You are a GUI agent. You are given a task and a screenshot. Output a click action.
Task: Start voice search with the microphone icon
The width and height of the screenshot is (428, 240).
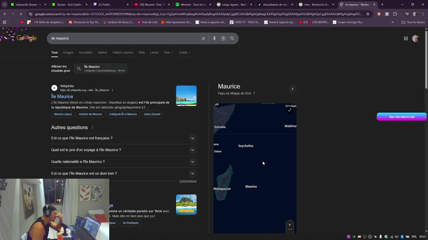tap(214, 38)
